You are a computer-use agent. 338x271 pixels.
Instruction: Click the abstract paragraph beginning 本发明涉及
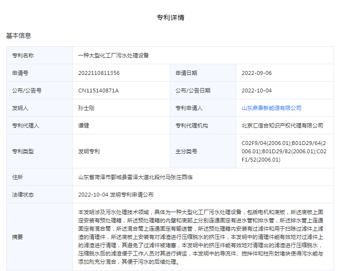coord(200,237)
